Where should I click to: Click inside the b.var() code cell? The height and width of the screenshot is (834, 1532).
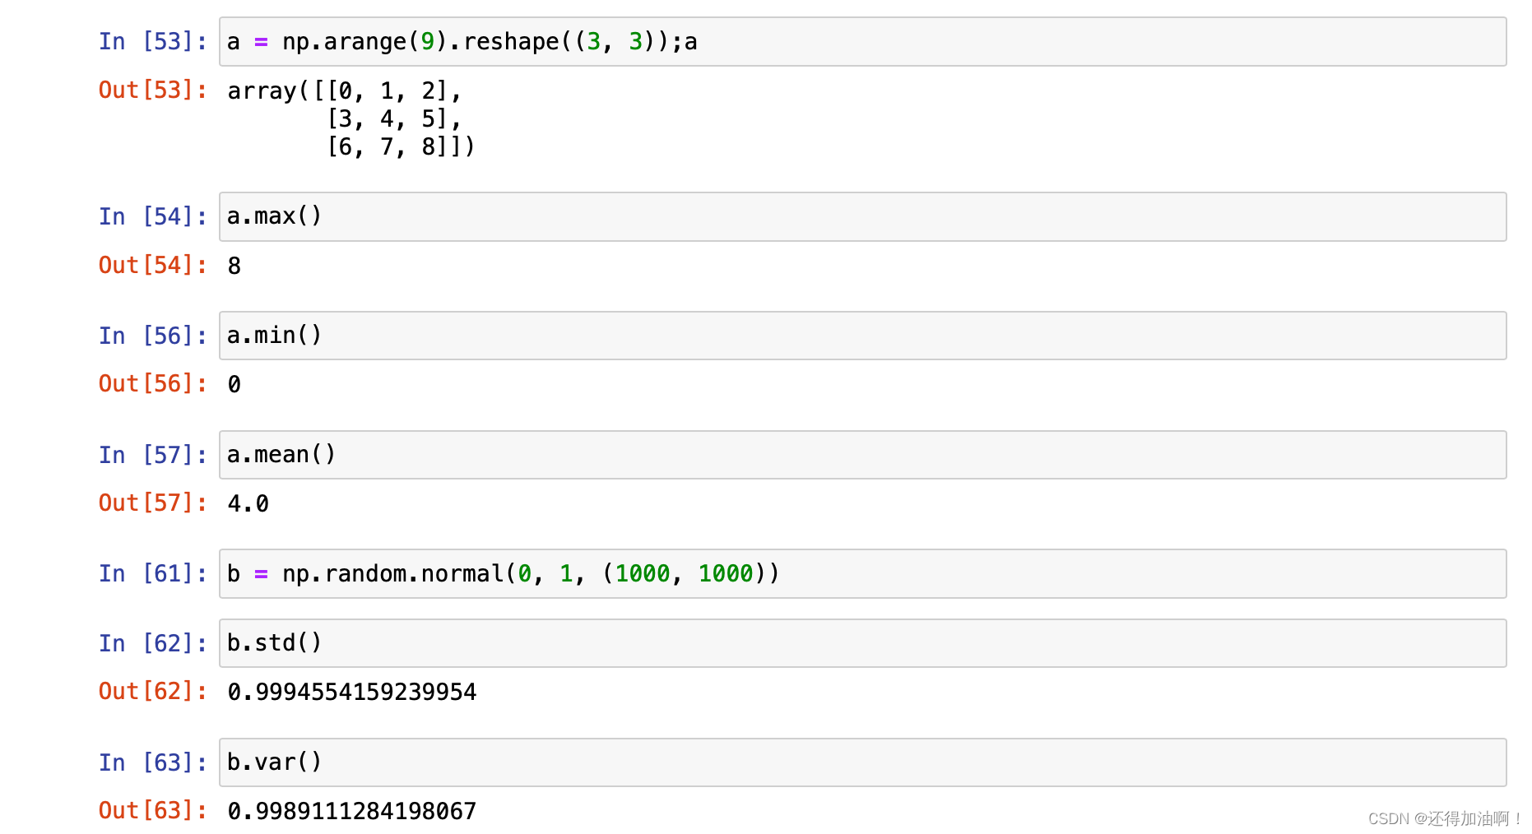(x=861, y=762)
